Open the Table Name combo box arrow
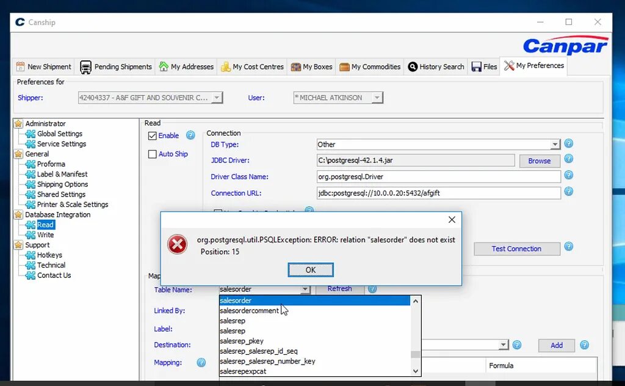This screenshot has height=386, width=625. click(x=305, y=289)
